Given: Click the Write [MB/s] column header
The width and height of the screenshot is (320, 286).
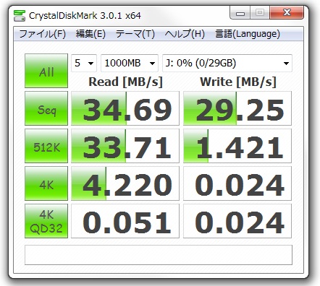Looking at the screenshot, I should (238, 82).
